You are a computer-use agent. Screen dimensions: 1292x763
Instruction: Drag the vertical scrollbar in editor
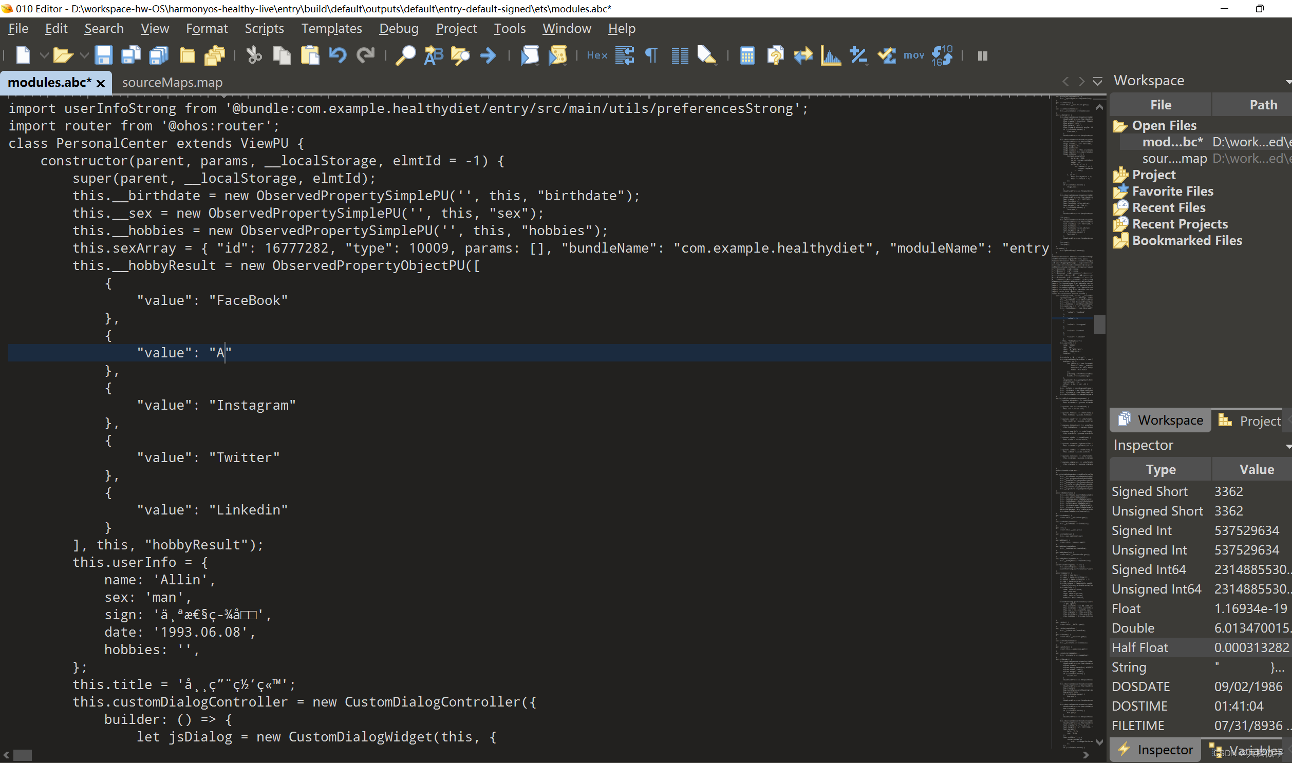(x=1101, y=323)
